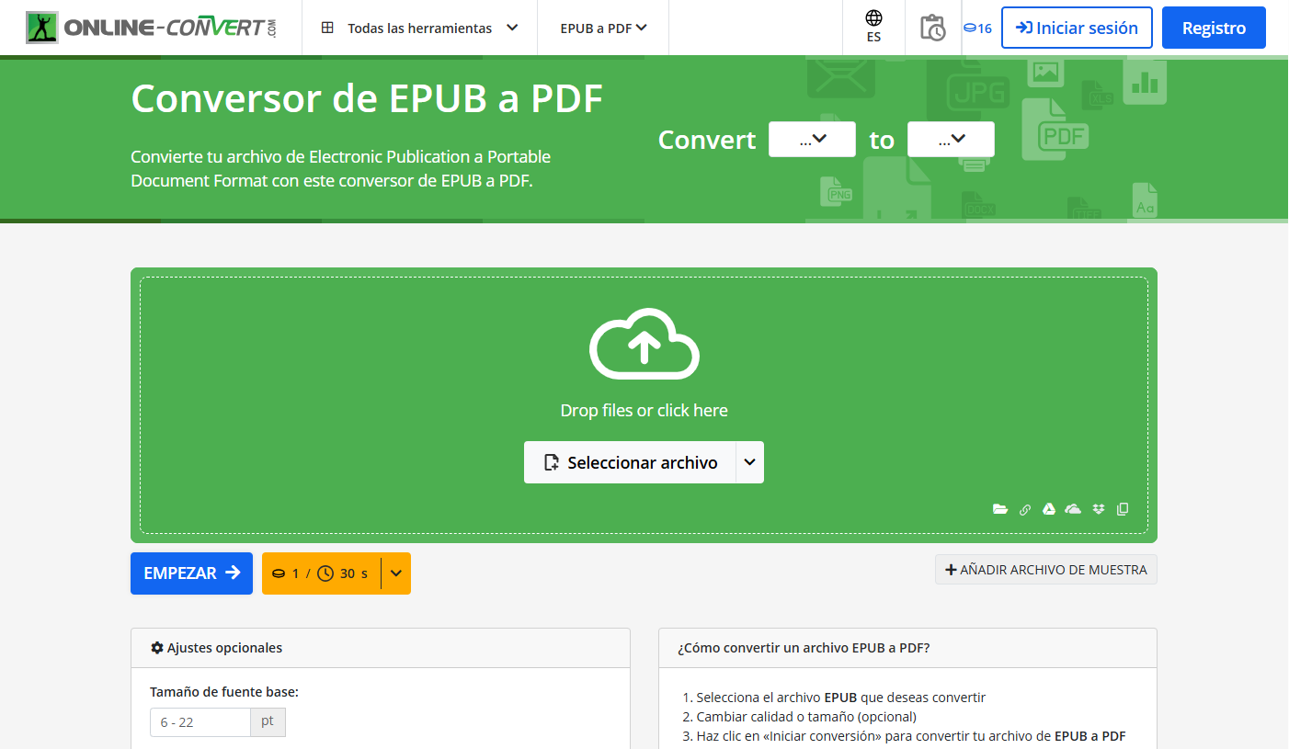Click the ES globe language selector
The image size is (1289, 749).
873,26
